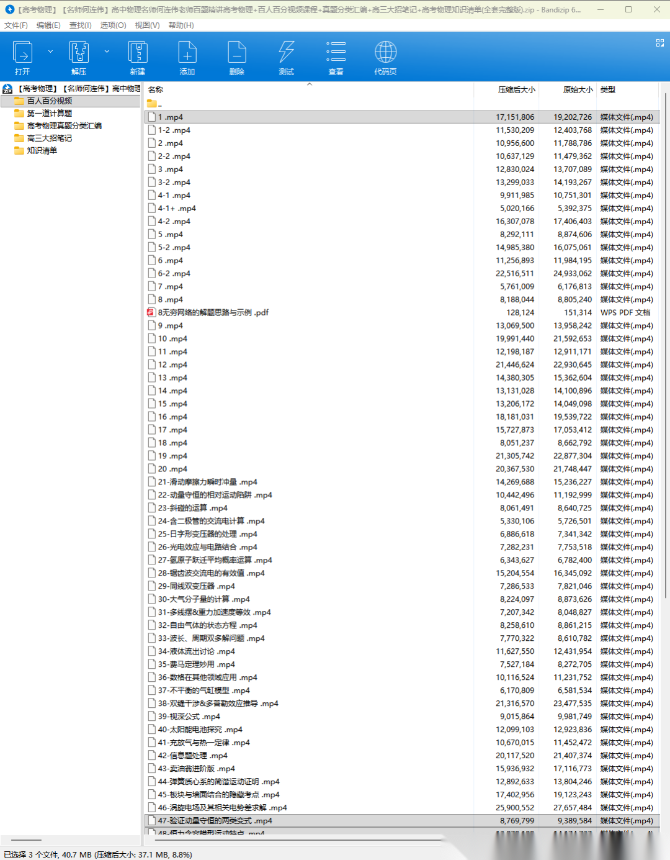The height and width of the screenshot is (860, 670).
Task: Sort by the 名称 column header
Action: 156,90
